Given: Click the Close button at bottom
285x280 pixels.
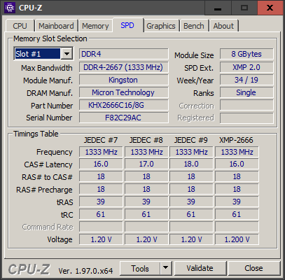Looking at the screenshot, I should (253, 268).
